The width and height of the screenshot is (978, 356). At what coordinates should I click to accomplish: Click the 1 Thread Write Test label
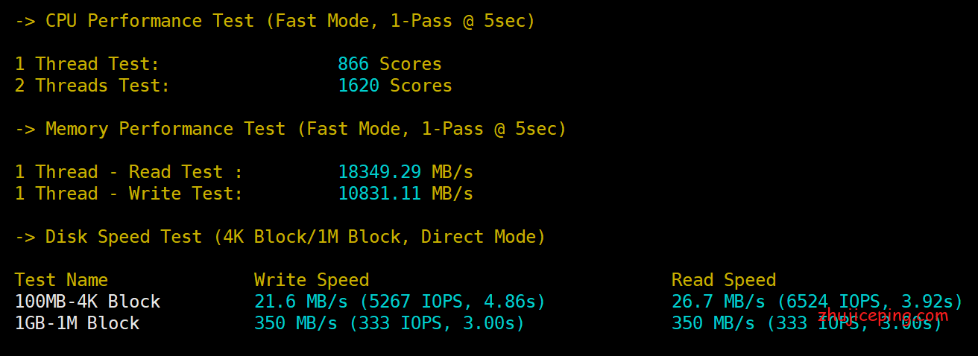pyautogui.click(x=128, y=194)
